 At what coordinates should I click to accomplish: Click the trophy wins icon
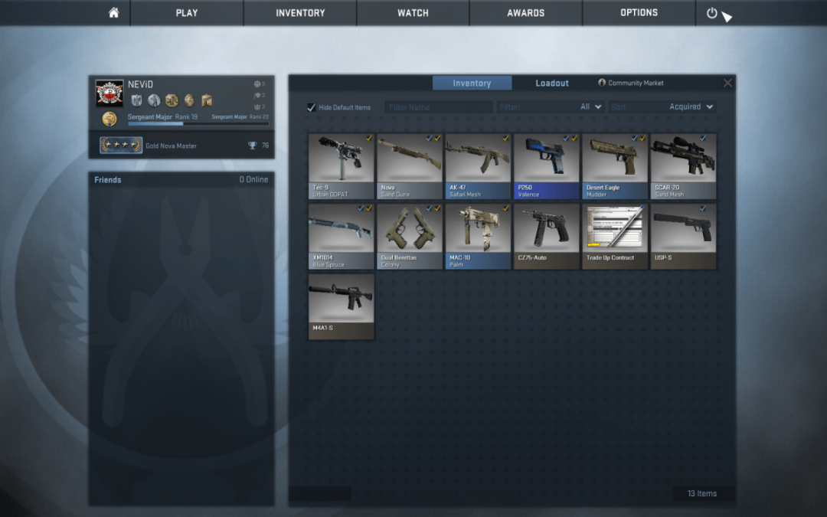[x=252, y=146]
